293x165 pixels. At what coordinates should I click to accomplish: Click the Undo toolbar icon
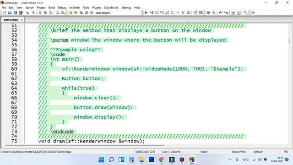(x=27, y=13)
